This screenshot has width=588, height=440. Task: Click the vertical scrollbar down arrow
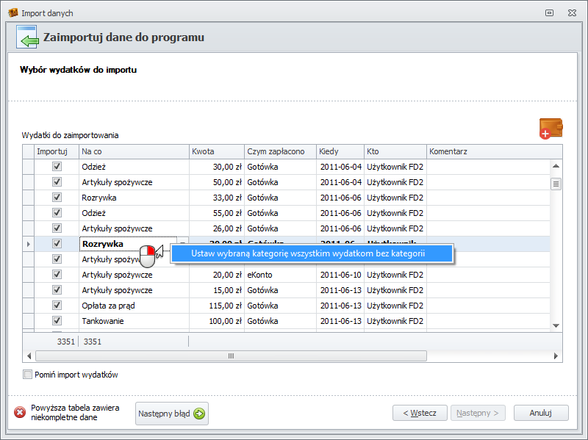pyautogui.click(x=556, y=325)
